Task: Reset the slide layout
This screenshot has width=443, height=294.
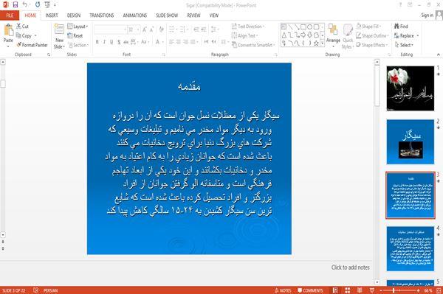Action: tap(75, 36)
